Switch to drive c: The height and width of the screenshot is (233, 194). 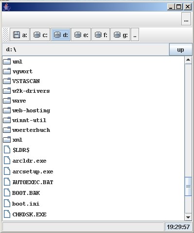[x=40, y=35]
